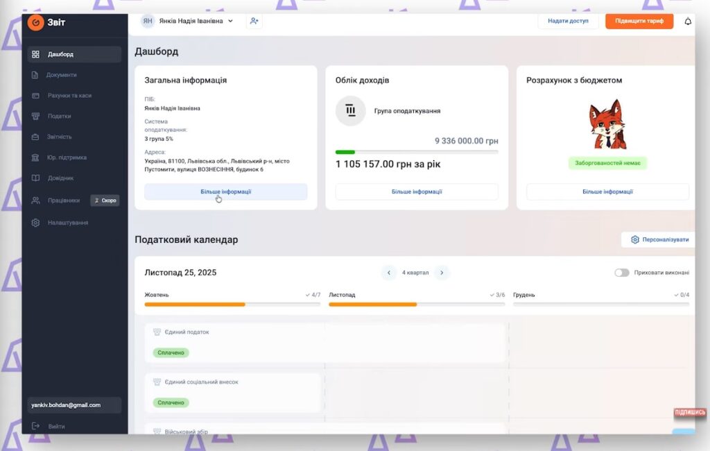Click the right chevron beside 4 квартал
Image resolution: width=710 pixels, height=451 pixels.
(442, 273)
